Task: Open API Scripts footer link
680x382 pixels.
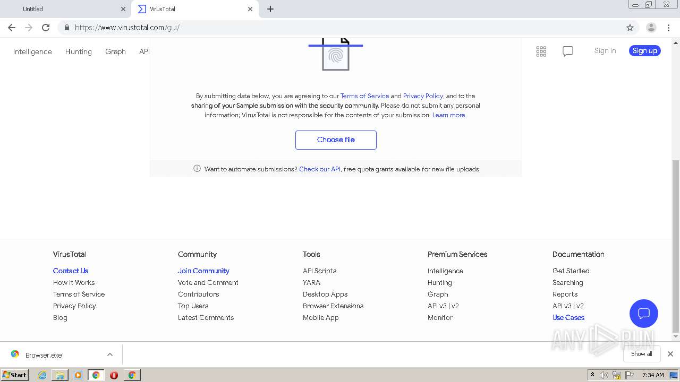Action: (319, 271)
